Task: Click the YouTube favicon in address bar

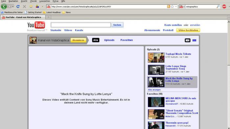Action: point(49,7)
